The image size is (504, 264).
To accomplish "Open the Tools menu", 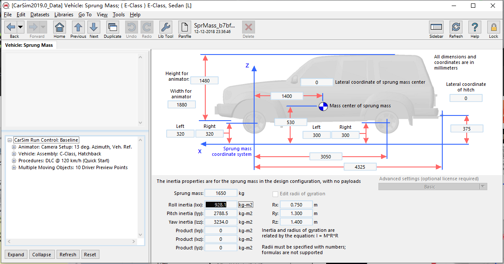I will (119, 15).
